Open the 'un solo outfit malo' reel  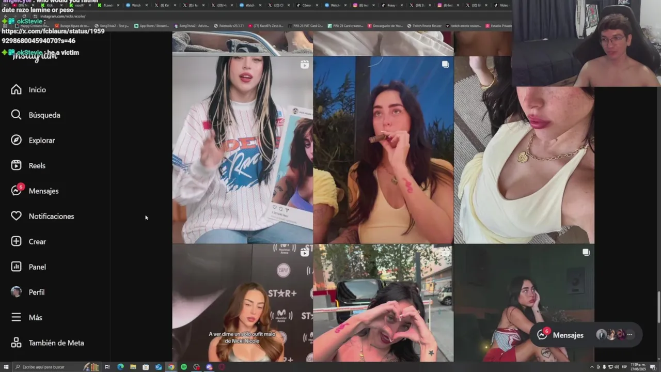242,303
